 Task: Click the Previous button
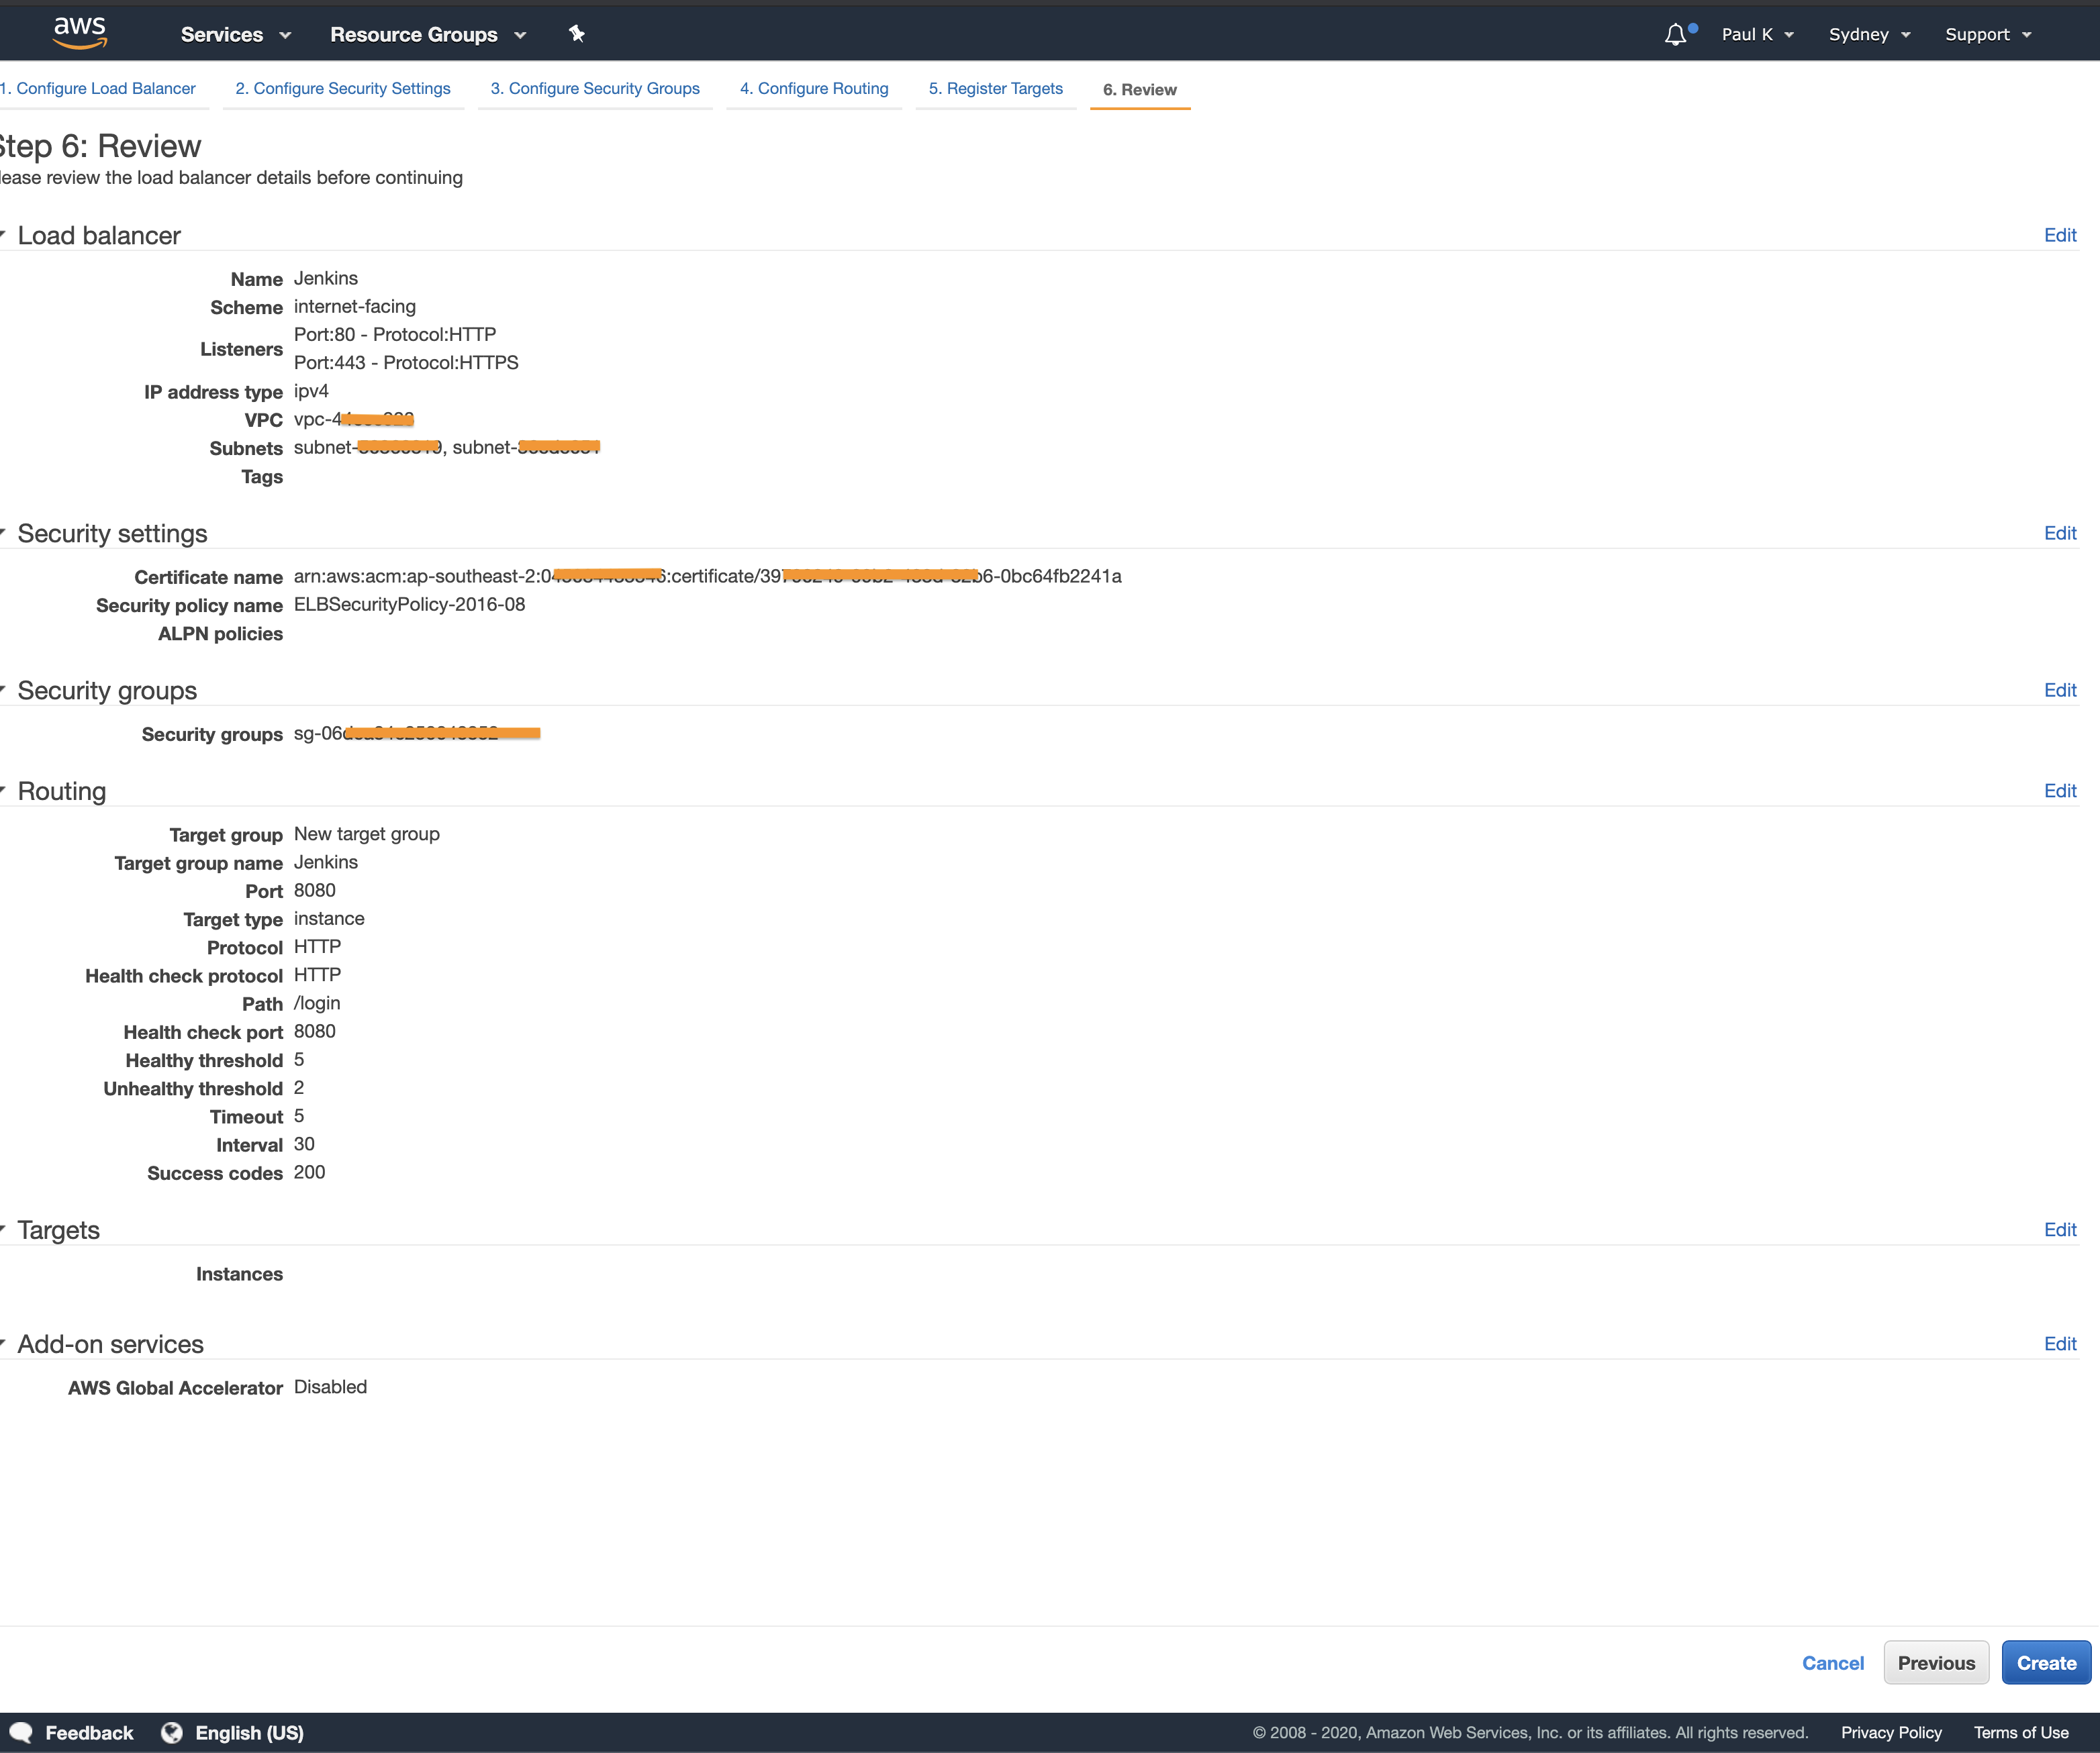point(1936,1662)
